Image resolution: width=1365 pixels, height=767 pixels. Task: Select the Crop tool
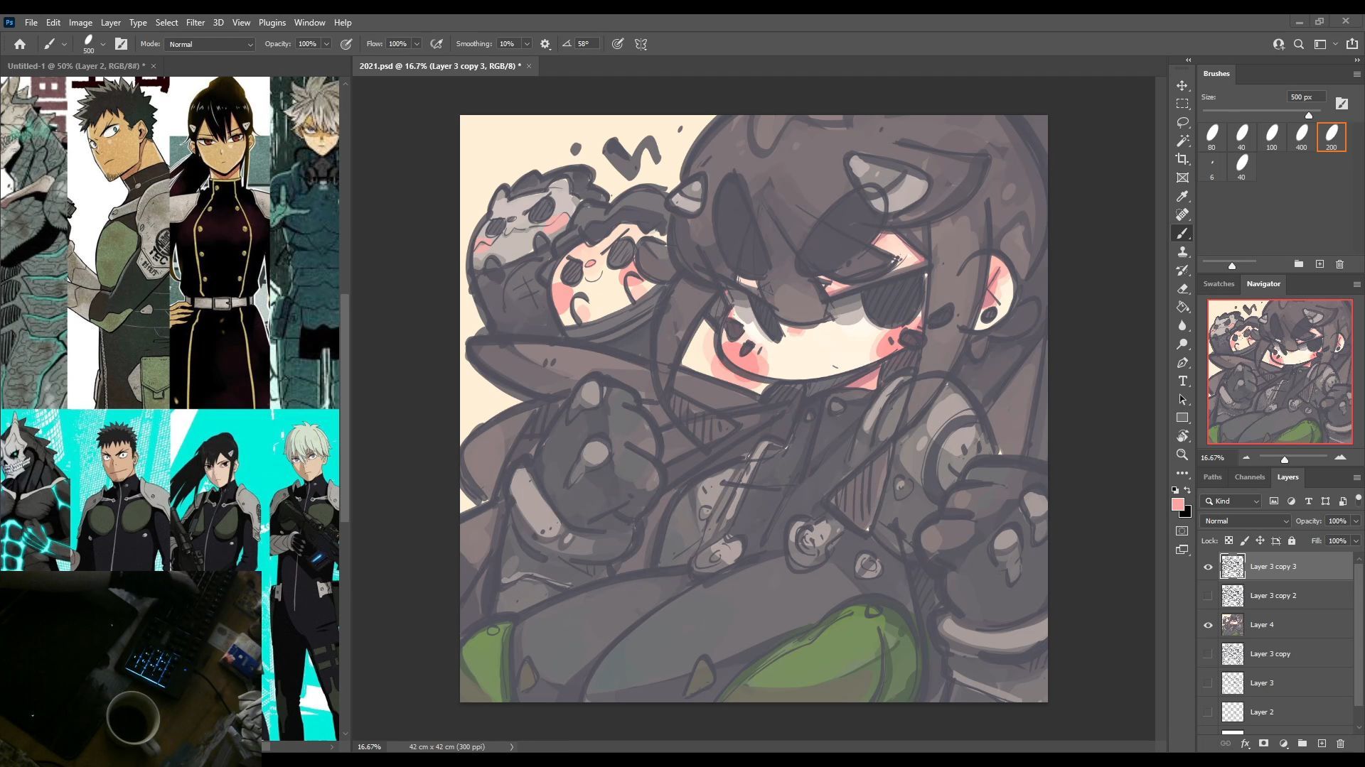point(1182,159)
